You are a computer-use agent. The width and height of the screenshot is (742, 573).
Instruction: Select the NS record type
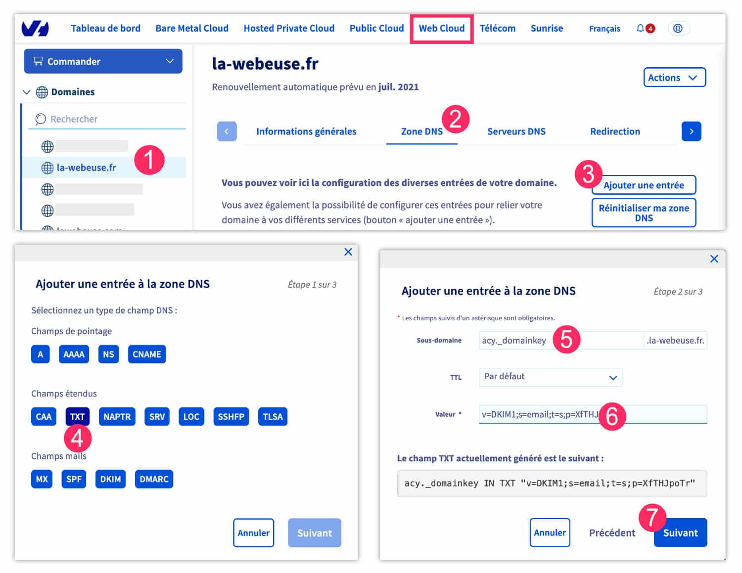(108, 354)
